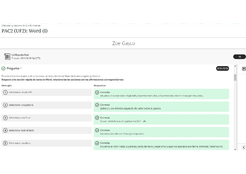Image resolution: width=246 pixels, height=174 pixels.
Task: Select the PAC2 (UF2): Word (I) title
Action: point(25,31)
